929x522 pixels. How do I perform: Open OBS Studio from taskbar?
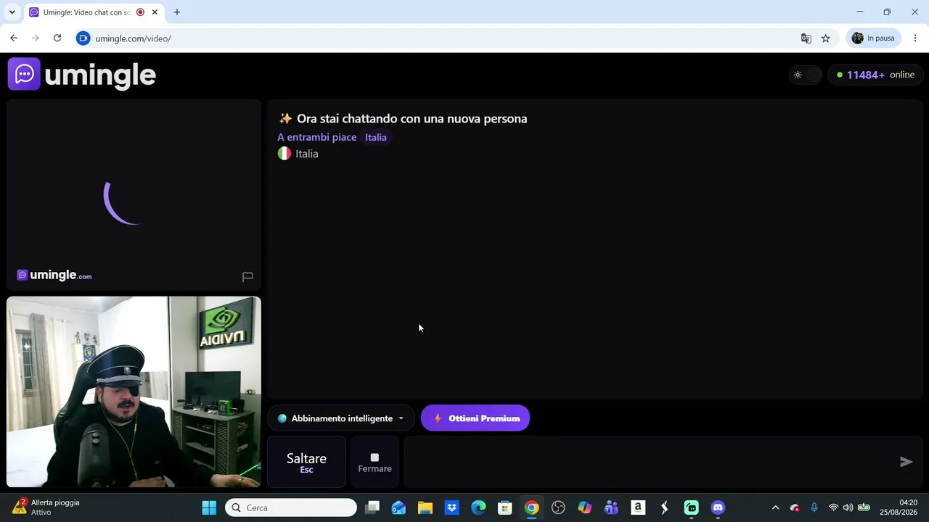tap(558, 507)
